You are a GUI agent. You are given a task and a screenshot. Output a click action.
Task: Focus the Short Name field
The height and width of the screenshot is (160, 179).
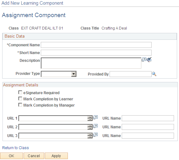coord(96,53)
